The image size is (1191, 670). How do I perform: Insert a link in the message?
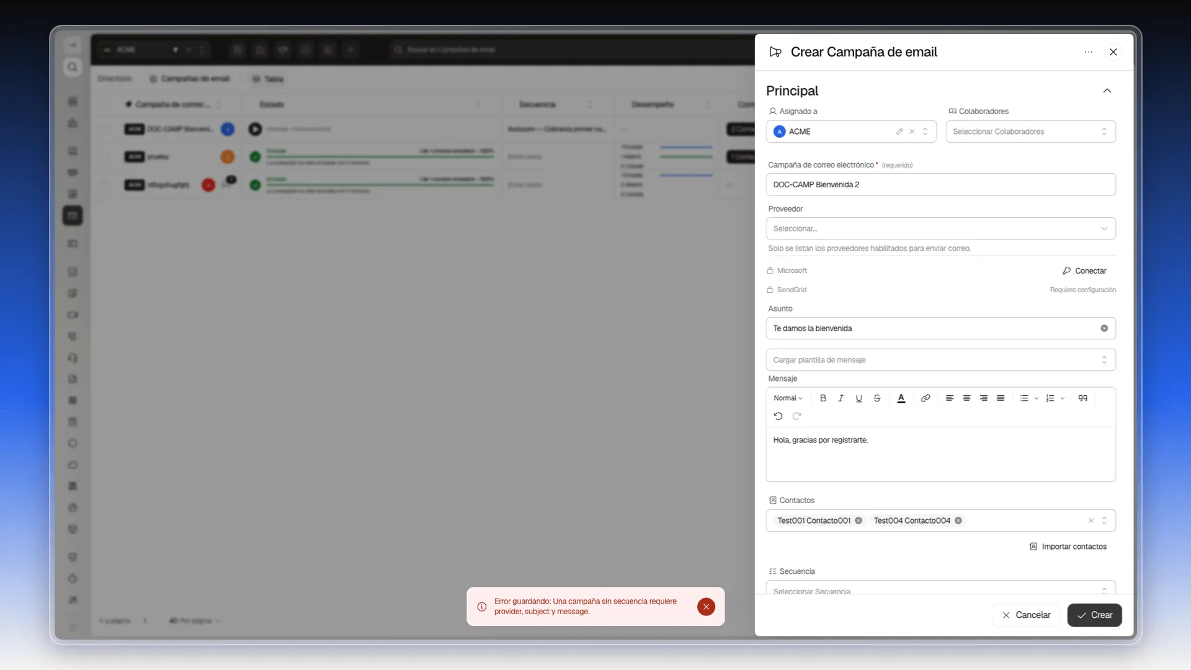pos(925,398)
